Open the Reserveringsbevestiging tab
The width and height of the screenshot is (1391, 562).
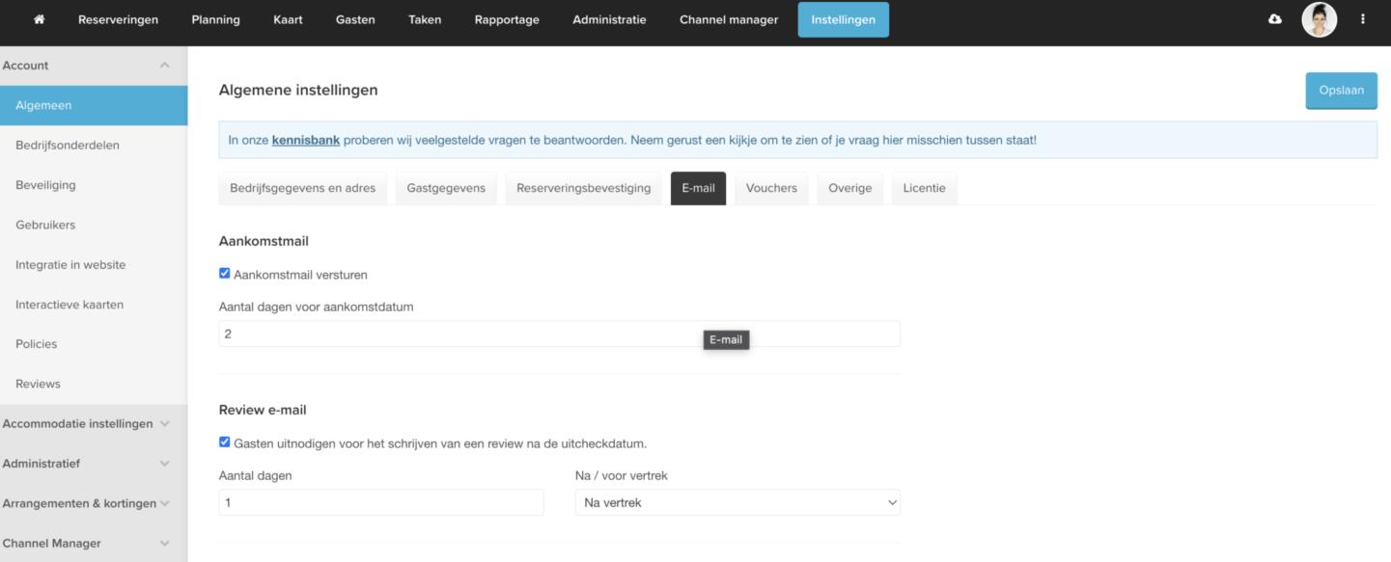(583, 188)
